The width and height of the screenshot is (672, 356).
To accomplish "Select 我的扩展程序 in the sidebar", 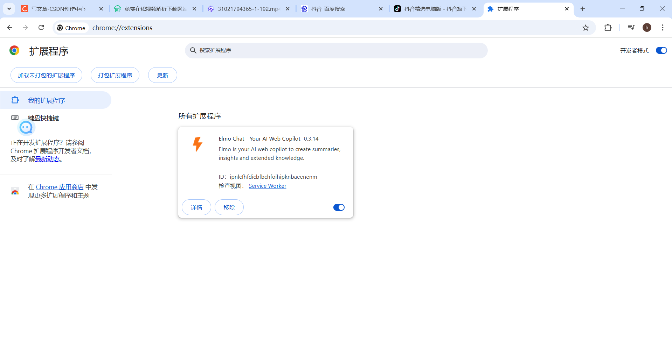I will (56, 100).
